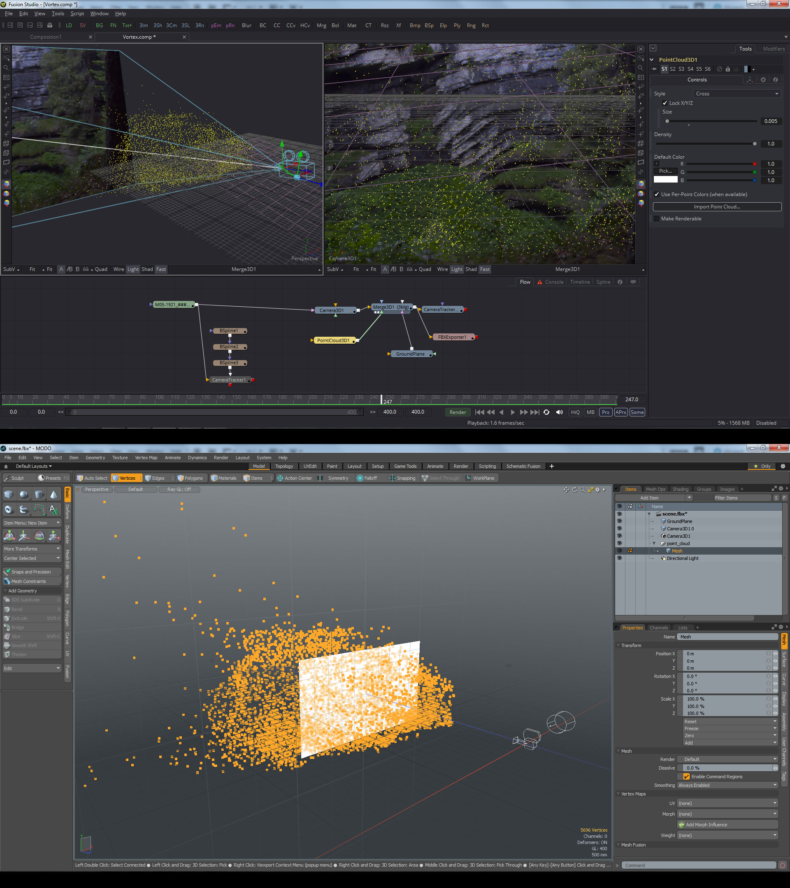
Task: Activate Vertices selection mode in MODO
Action: 126,478
